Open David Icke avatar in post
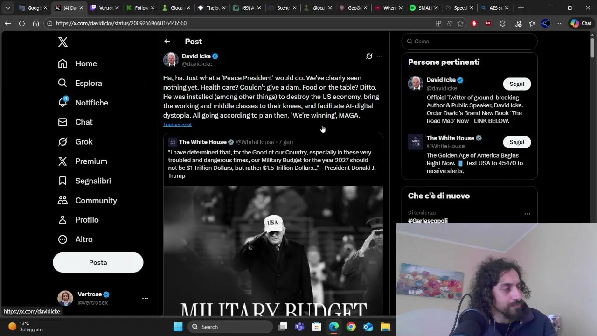Viewport: 597px width, 336px height. pos(171,60)
